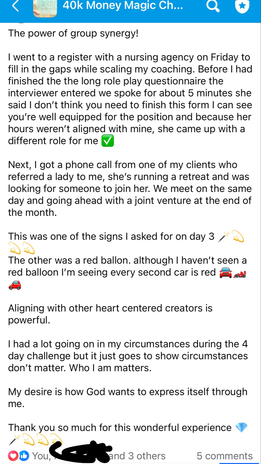Open 40k Money Magic group title

122,5
